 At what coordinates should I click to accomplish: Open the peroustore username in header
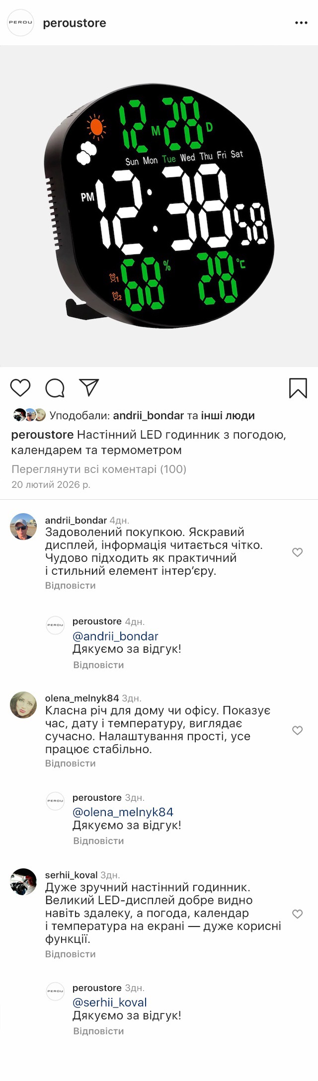tap(75, 23)
